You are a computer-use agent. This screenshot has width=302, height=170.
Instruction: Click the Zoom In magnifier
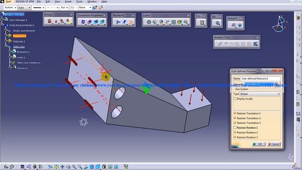(74, 167)
